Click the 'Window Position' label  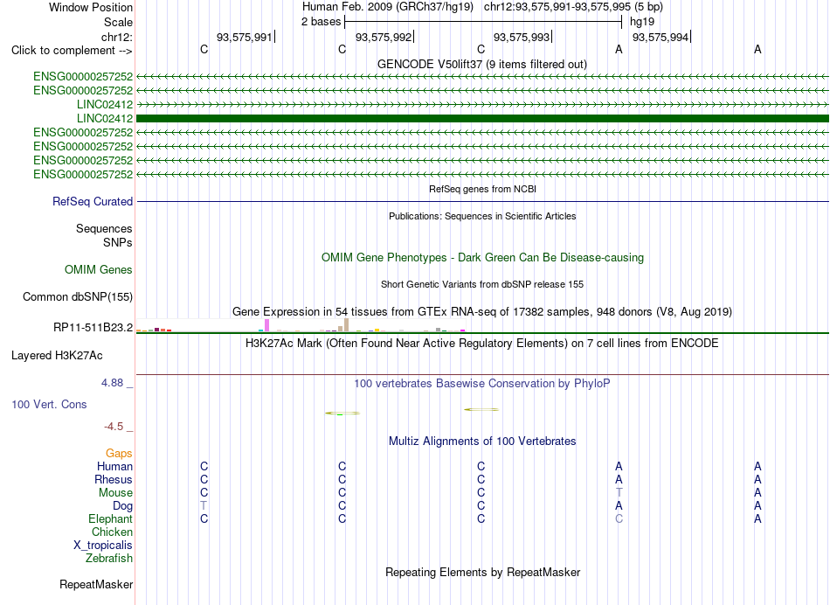click(x=91, y=7)
